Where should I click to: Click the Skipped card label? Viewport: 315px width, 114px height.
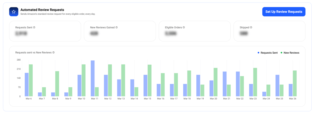pos(244,28)
